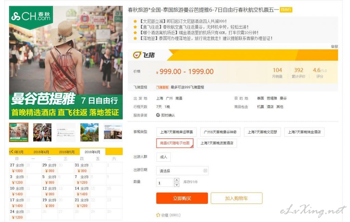This screenshot has height=222, width=350.
Task: Click the 收藏 star icon
Action: point(158,215)
